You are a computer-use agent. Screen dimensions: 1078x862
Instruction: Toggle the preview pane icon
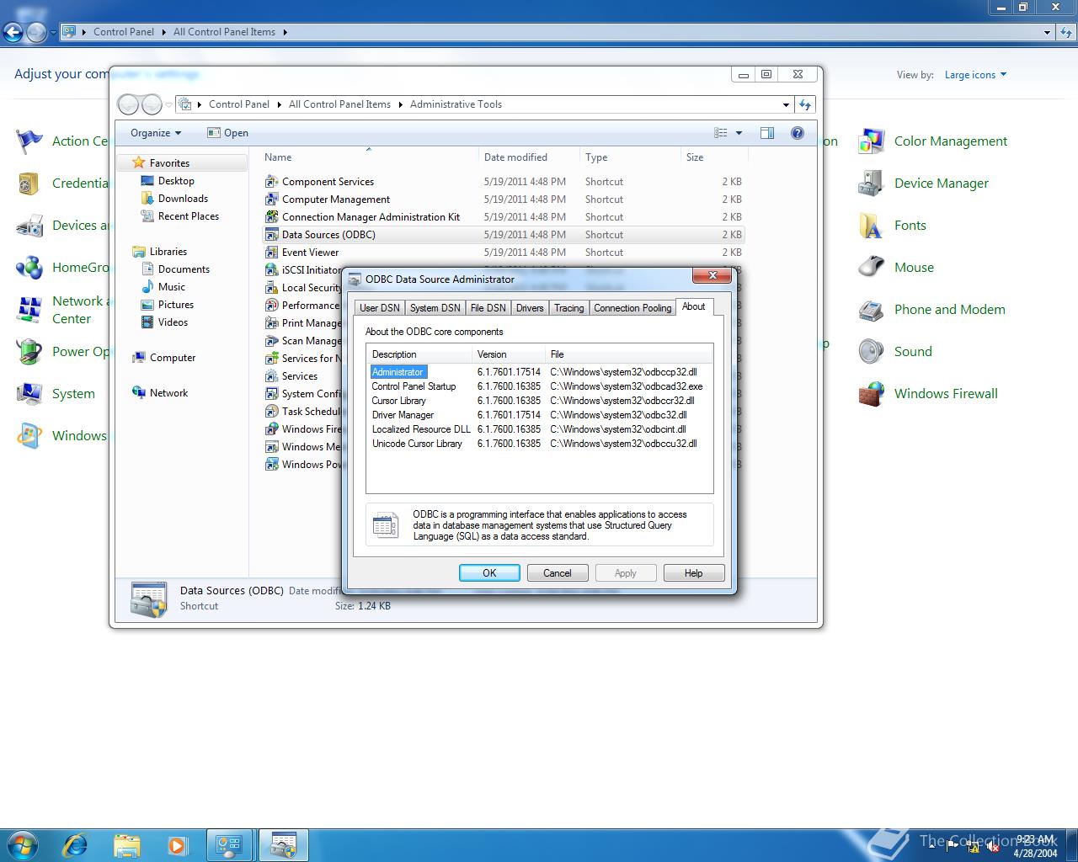[x=767, y=133]
